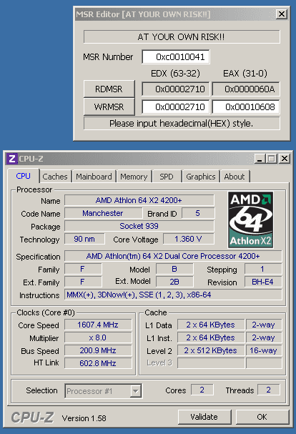The height and width of the screenshot is (434, 296).
Task: Click the Bus Speed 200.9 MHz value
Action: tap(98, 350)
